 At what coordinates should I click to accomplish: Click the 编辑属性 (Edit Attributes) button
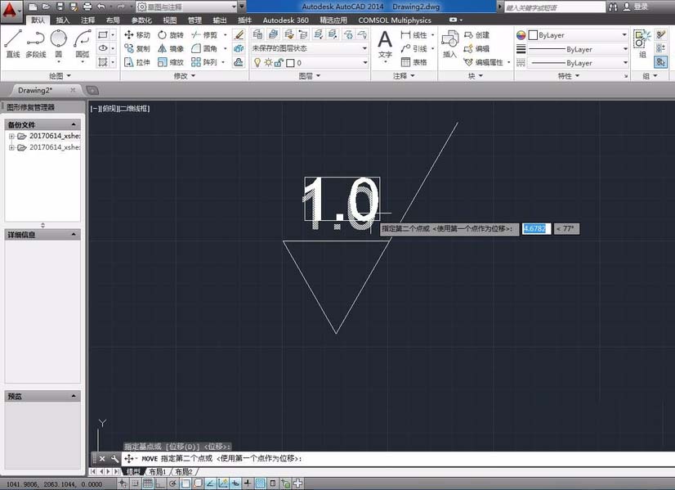coord(484,62)
